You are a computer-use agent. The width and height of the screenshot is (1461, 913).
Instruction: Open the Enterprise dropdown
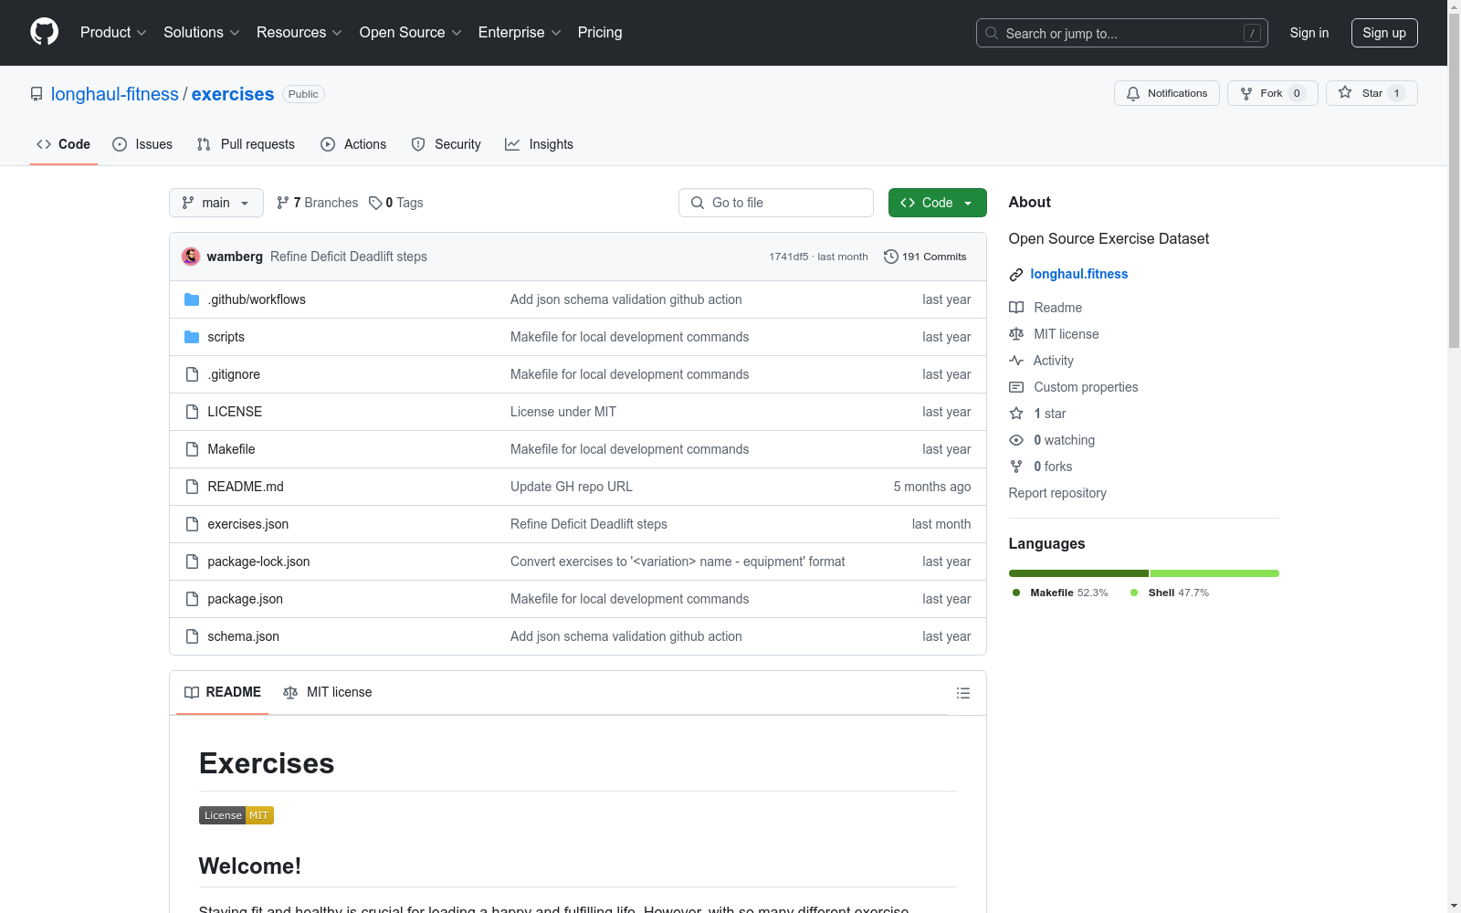520,32
